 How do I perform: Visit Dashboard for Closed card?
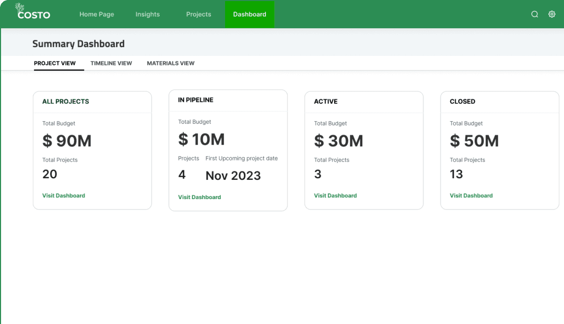point(471,195)
